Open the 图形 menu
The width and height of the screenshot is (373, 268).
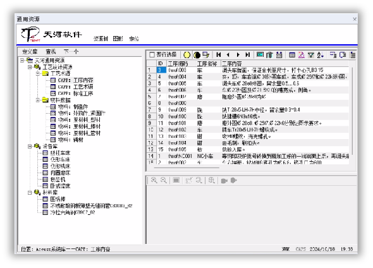[x=118, y=39]
